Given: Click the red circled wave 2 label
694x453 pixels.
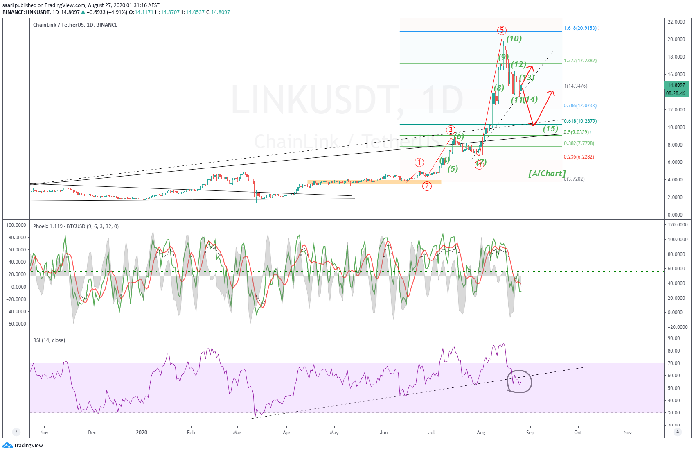Looking at the screenshot, I should [x=427, y=186].
